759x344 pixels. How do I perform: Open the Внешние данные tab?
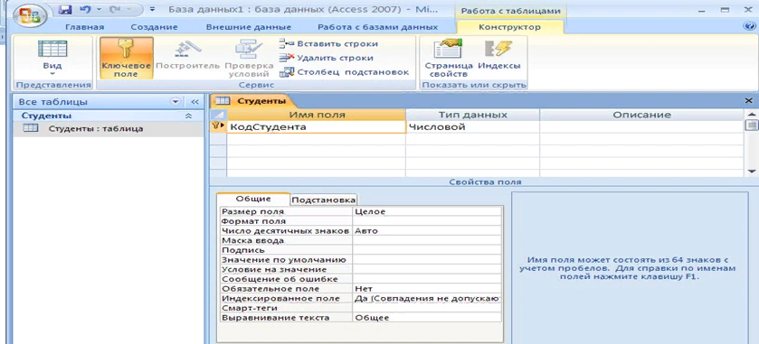pyautogui.click(x=249, y=27)
